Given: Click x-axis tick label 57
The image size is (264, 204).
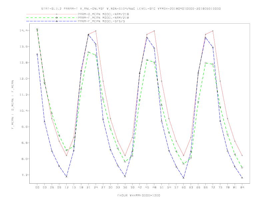Looking at the screenshot, I should coord(176,187).
